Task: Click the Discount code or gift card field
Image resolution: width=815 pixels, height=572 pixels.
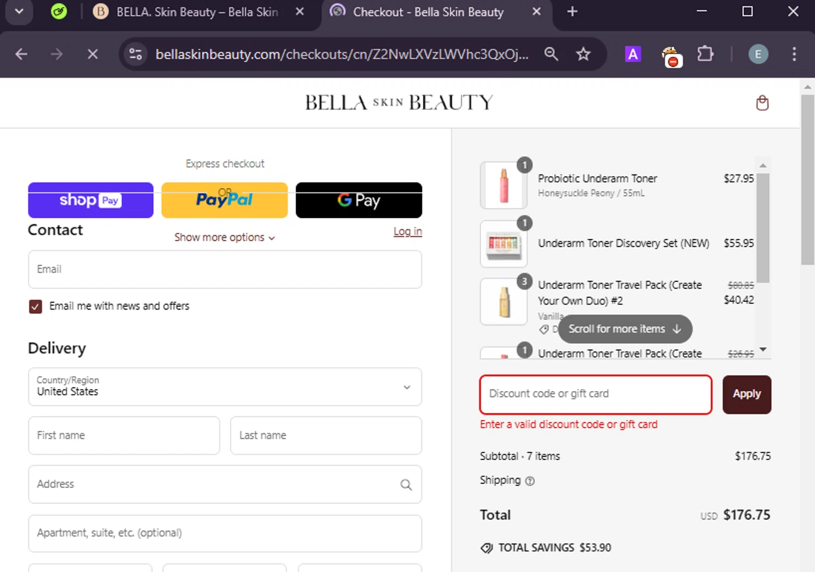Action: [x=595, y=394]
